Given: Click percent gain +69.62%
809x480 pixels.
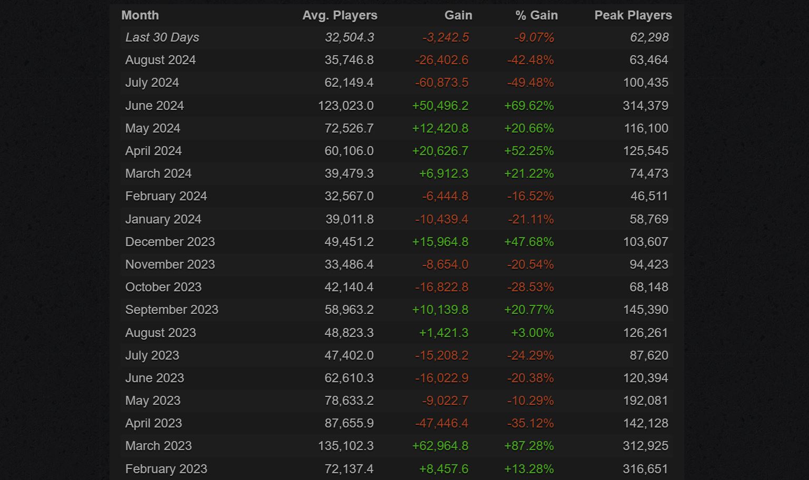Looking at the screenshot, I should (529, 106).
